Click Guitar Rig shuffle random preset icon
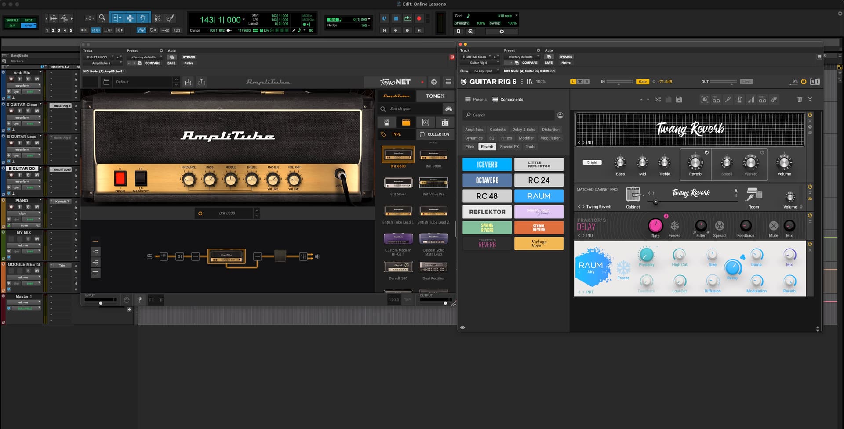844x429 pixels. (658, 100)
